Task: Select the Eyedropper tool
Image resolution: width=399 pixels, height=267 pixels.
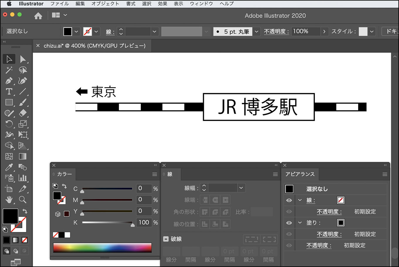Action: click(x=9, y=167)
